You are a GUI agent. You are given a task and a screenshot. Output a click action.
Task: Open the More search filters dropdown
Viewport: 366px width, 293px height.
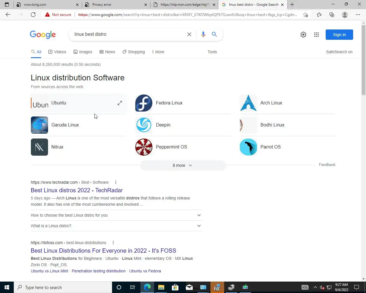158,52
